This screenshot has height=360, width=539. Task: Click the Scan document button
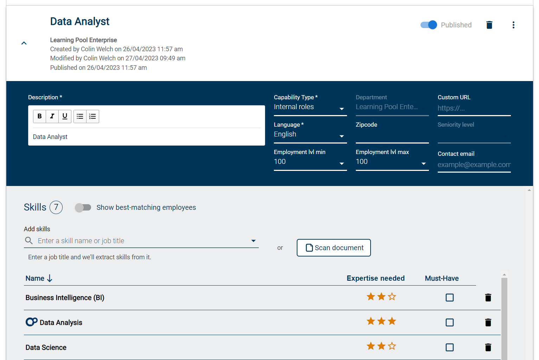pos(334,248)
